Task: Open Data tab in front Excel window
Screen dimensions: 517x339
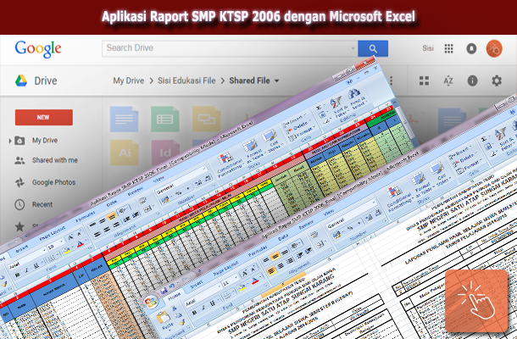Action: tap(283, 238)
